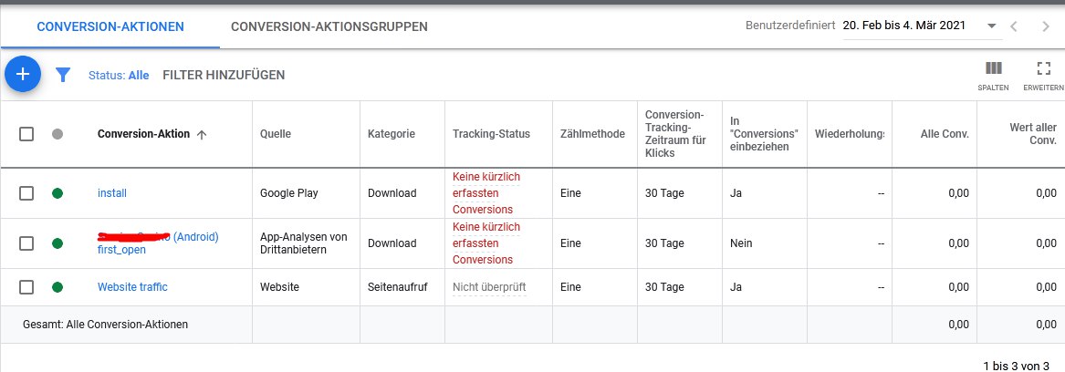Open the install conversion action link
This screenshot has width=1065, height=372.
click(x=112, y=193)
